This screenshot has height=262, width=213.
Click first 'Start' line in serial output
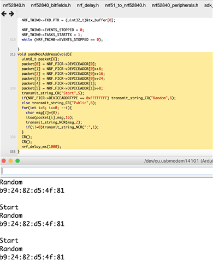coord(9,207)
